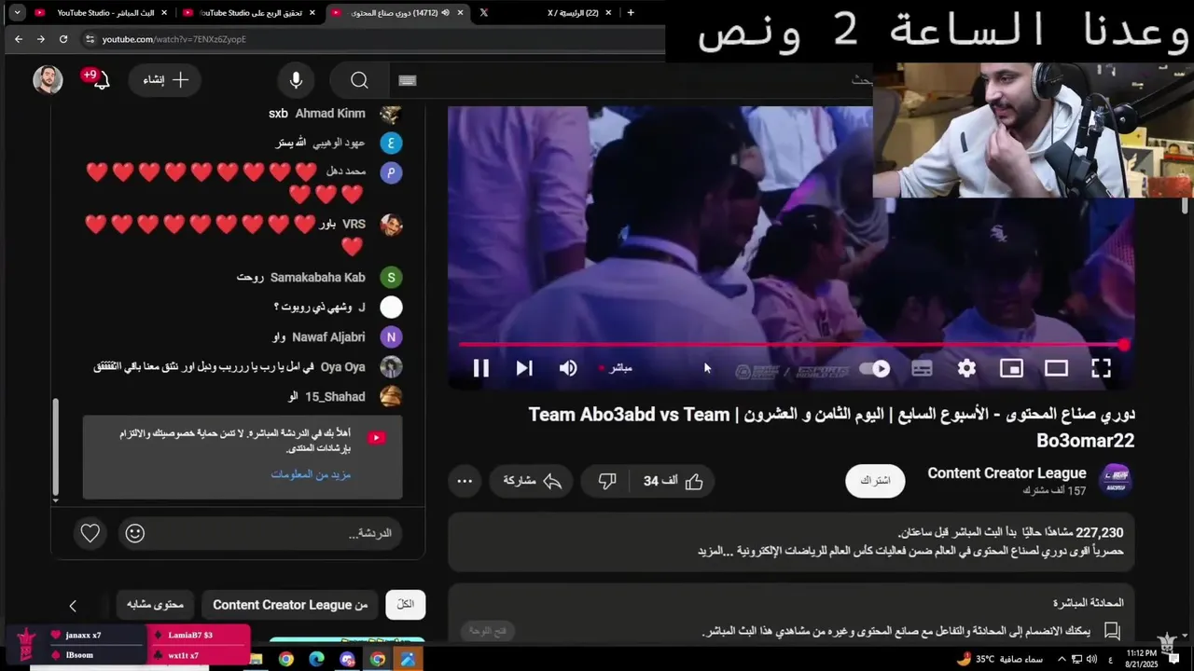
Task: Enable miniplayer mode
Action: pyautogui.click(x=1011, y=368)
